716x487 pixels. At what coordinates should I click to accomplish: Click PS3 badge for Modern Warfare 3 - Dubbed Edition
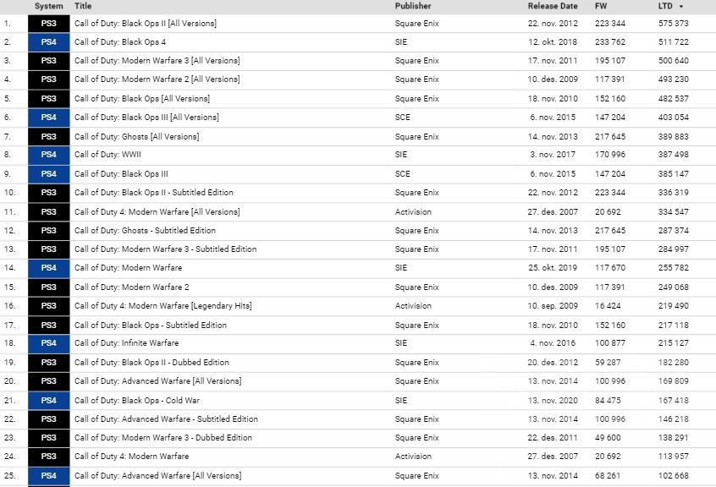click(x=48, y=438)
